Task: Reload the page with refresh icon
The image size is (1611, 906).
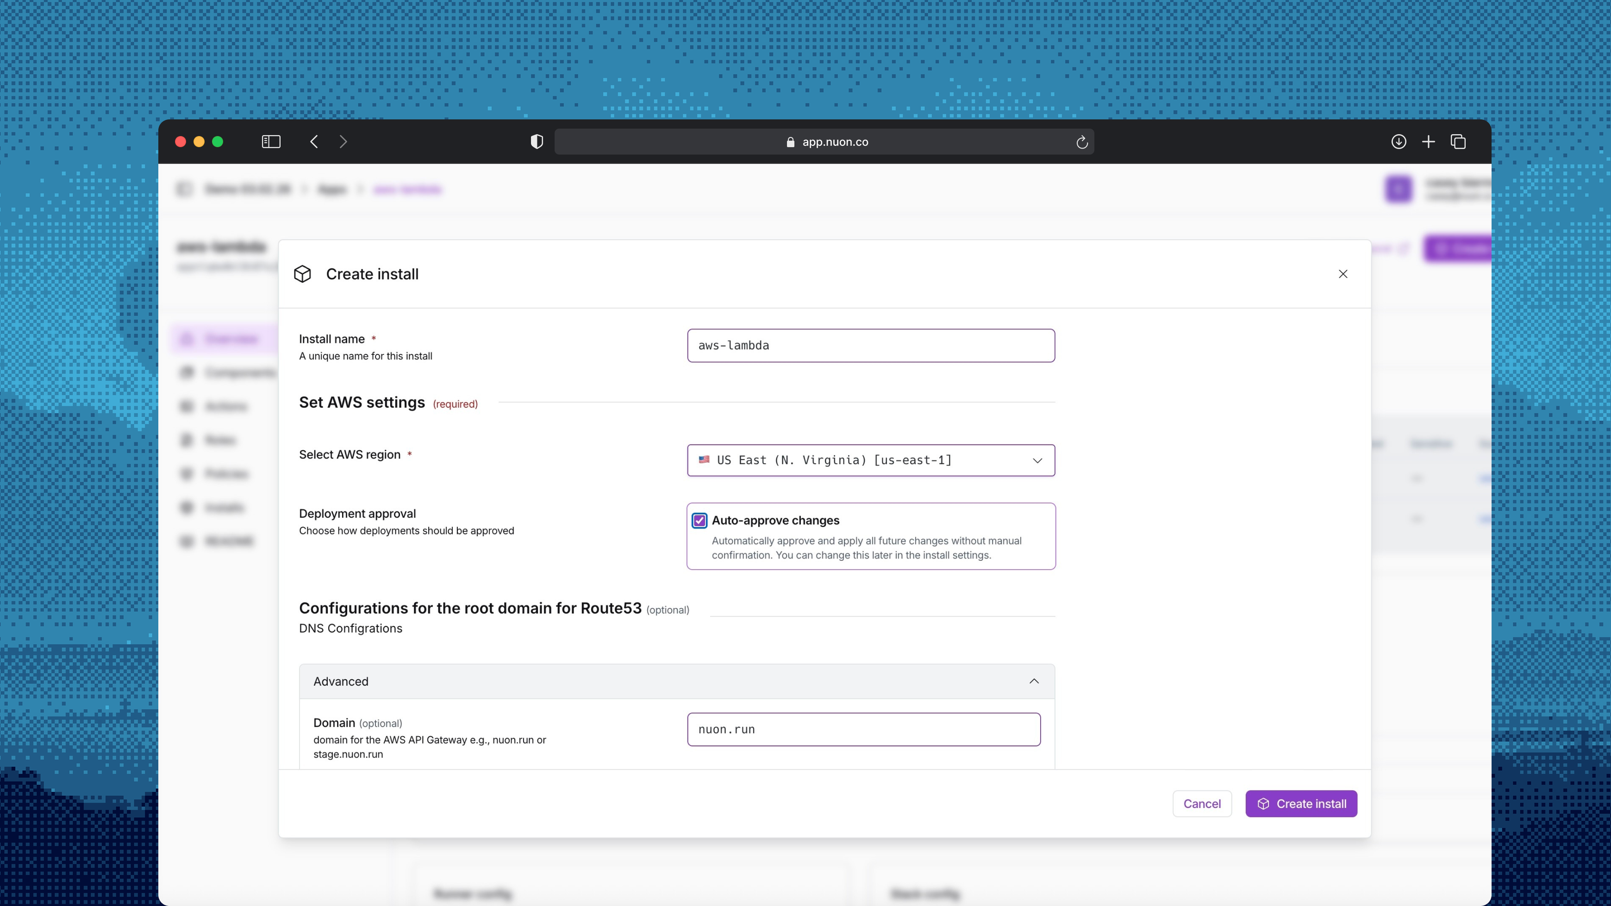Action: coord(1082,143)
